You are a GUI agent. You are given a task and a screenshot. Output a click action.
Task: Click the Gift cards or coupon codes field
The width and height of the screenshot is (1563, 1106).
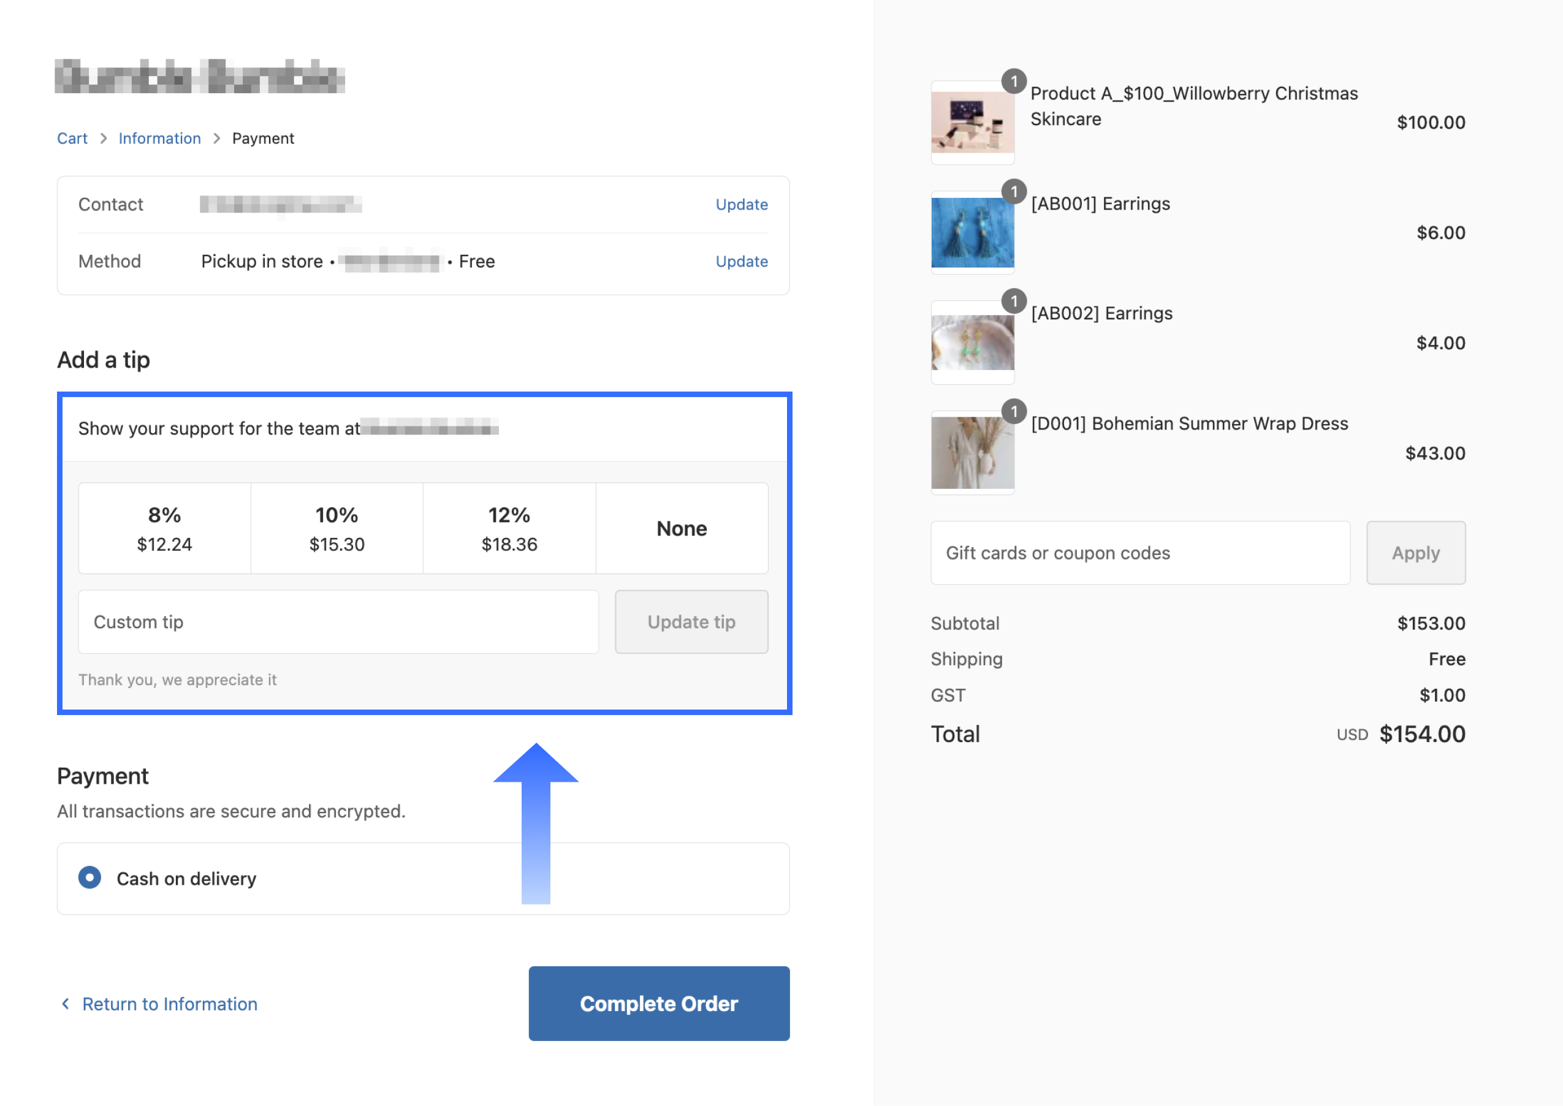click(x=1140, y=553)
